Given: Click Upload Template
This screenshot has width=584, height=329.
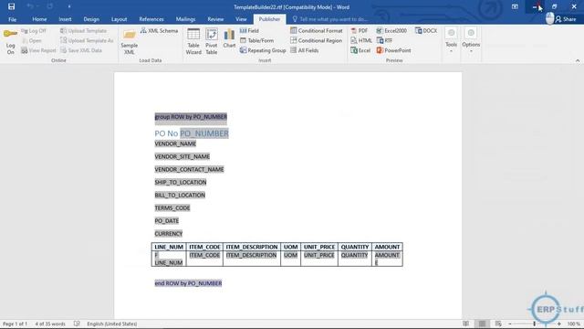Looking at the screenshot, I should [x=83, y=30].
